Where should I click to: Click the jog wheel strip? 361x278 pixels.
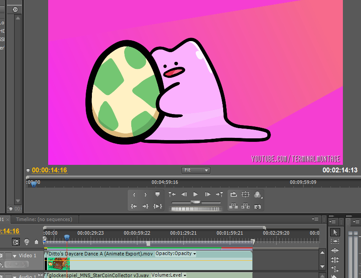(x=195, y=209)
